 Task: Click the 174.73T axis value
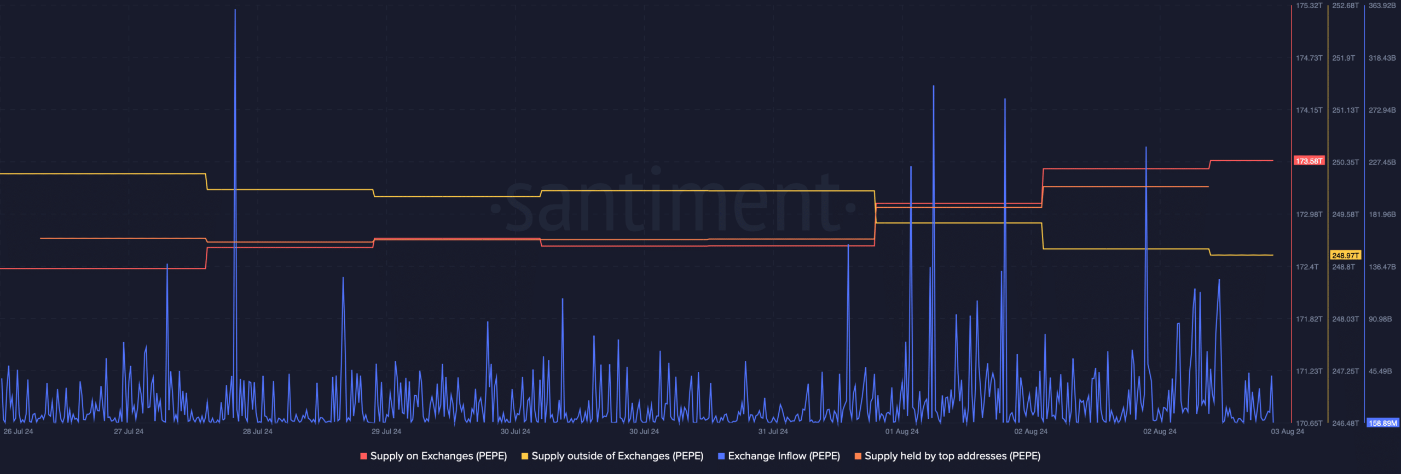coord(1309,58)
